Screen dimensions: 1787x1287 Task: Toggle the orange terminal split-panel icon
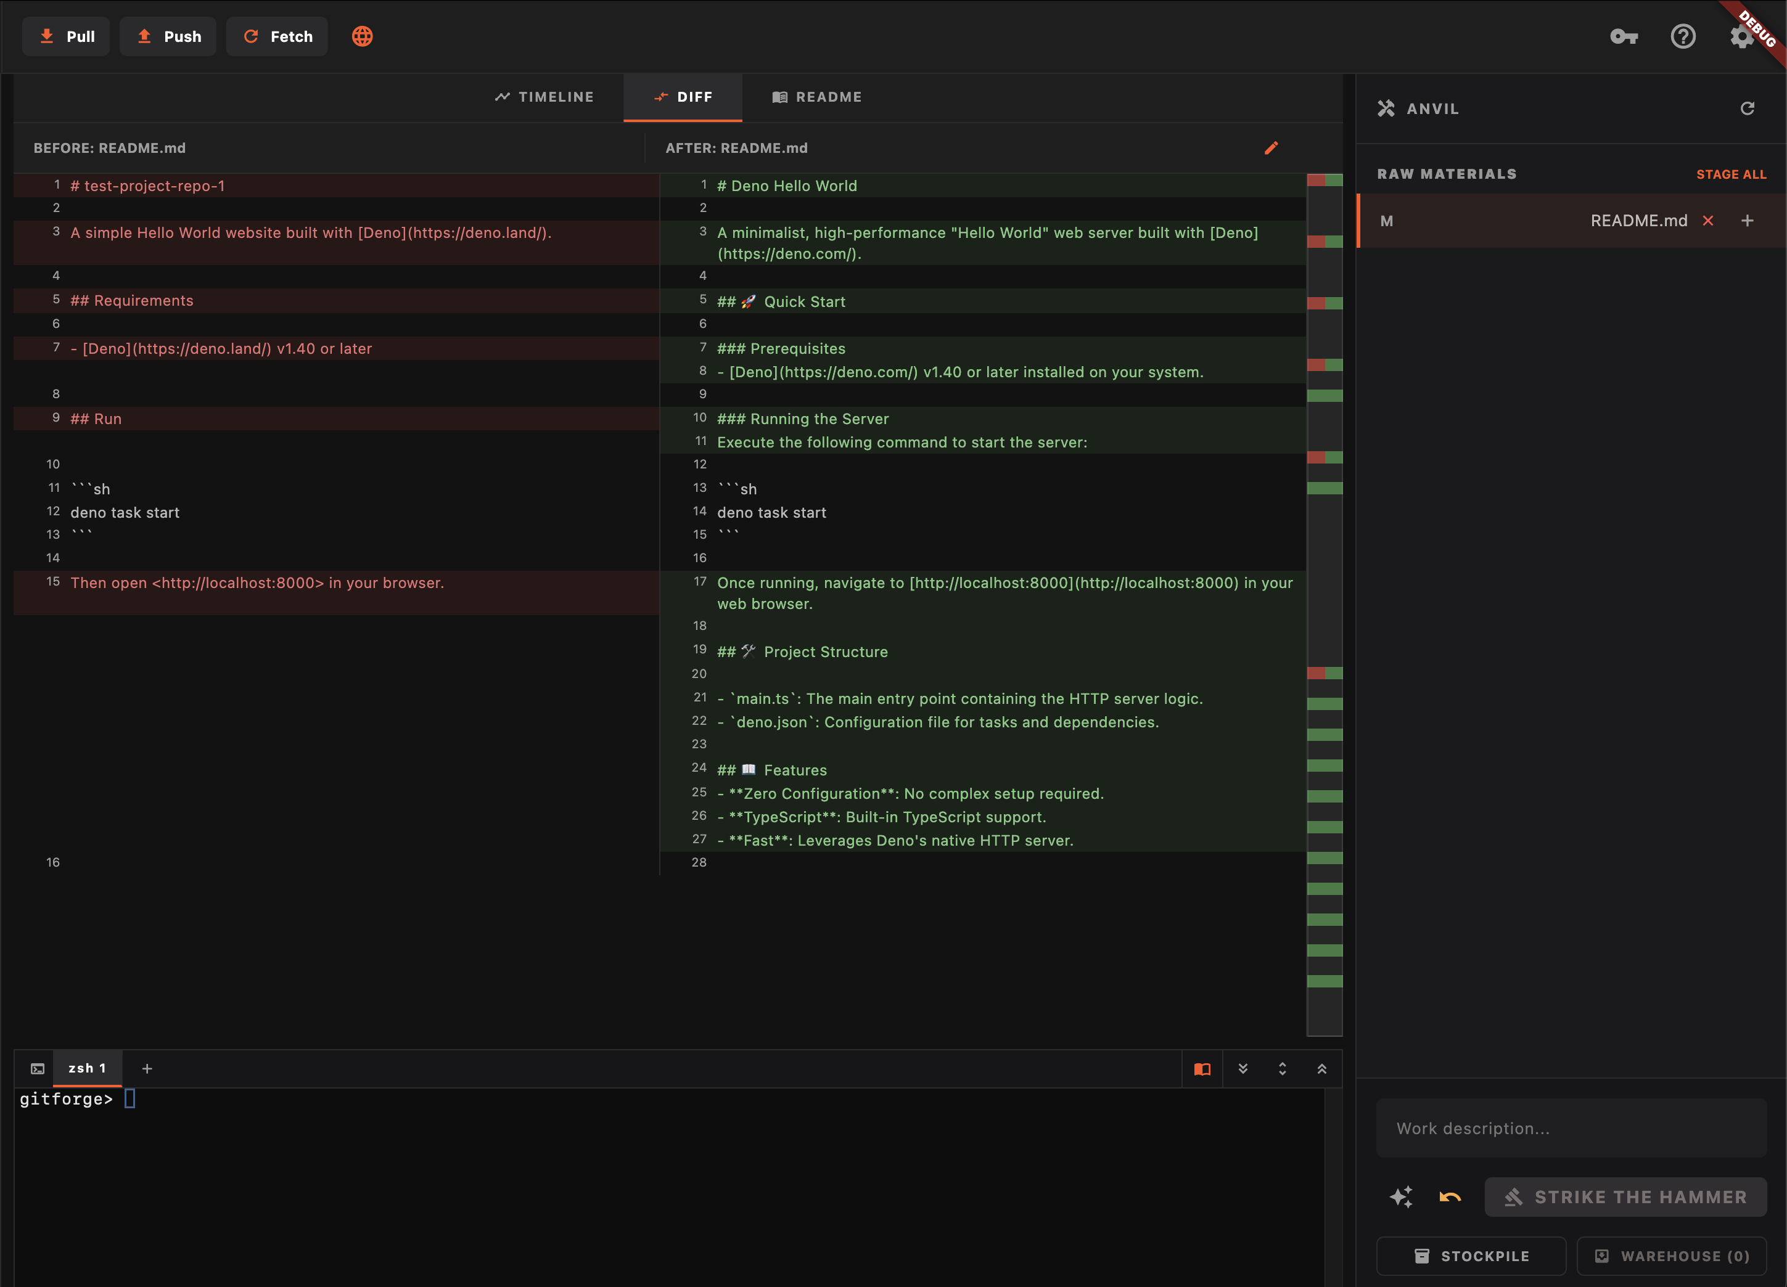[1202, 1069]
